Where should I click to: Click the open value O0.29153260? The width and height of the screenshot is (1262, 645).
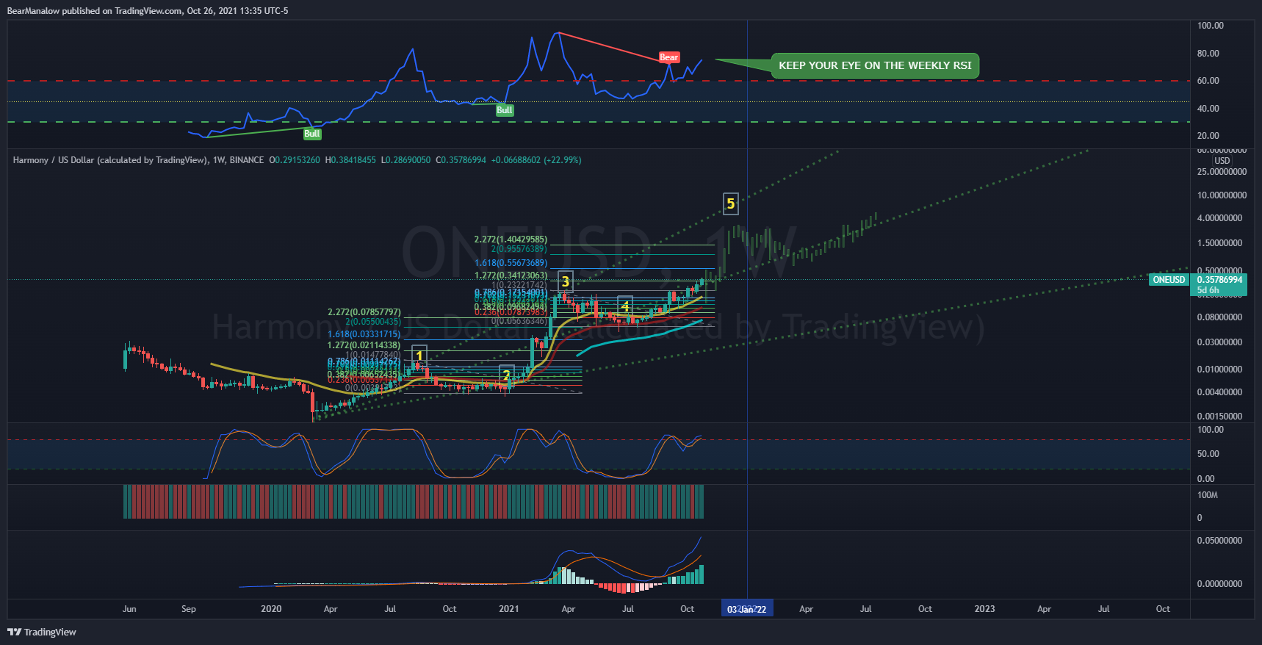click(295, 160)
